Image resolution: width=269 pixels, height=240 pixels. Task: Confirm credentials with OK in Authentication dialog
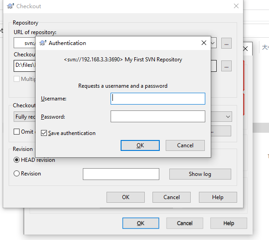[x=140, y=145]
